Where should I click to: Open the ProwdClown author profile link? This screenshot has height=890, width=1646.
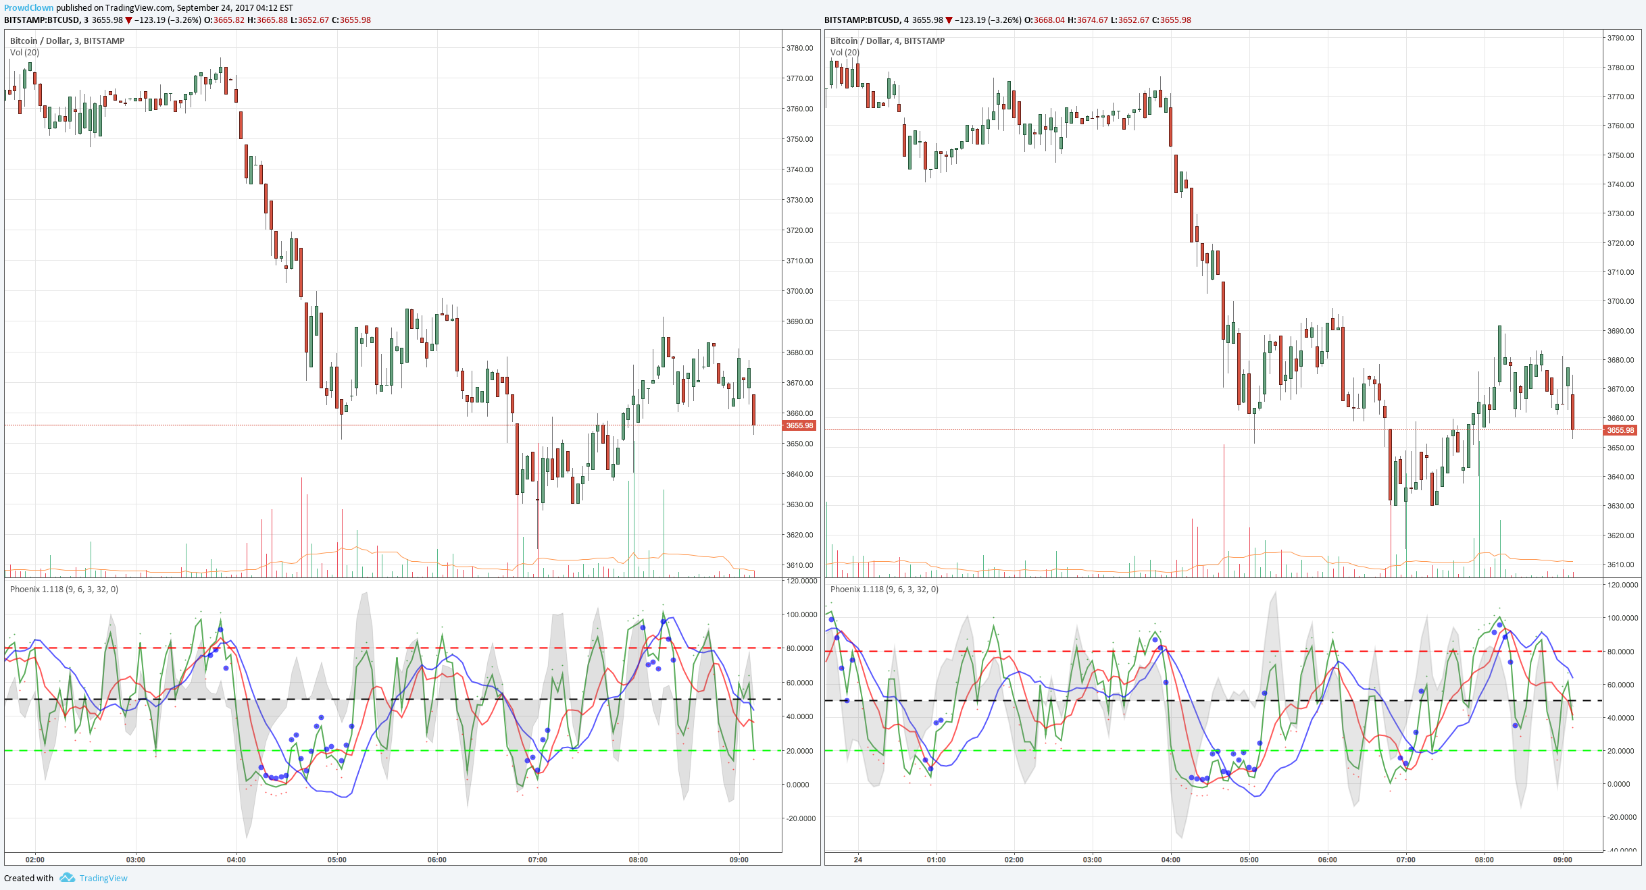coord(28,8)
